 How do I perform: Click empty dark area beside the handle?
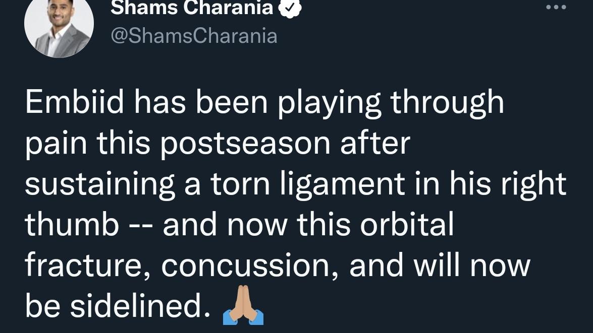416,36
